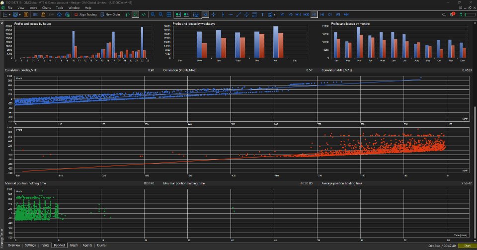Switch timeframe to M1
Viewport: 477px width, 250px height.
(283, 14)
